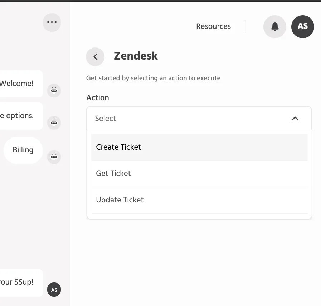Viewport: 321px width, 306px height.
Task: Select the Billing reply bubble
Action: point(23,150)
